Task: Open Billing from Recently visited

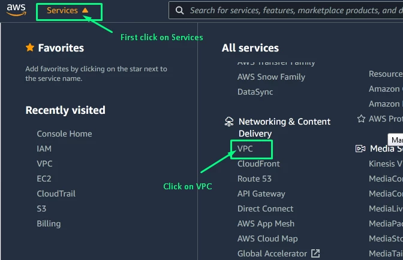Action: pyautogui.click(x=49, y=223)
